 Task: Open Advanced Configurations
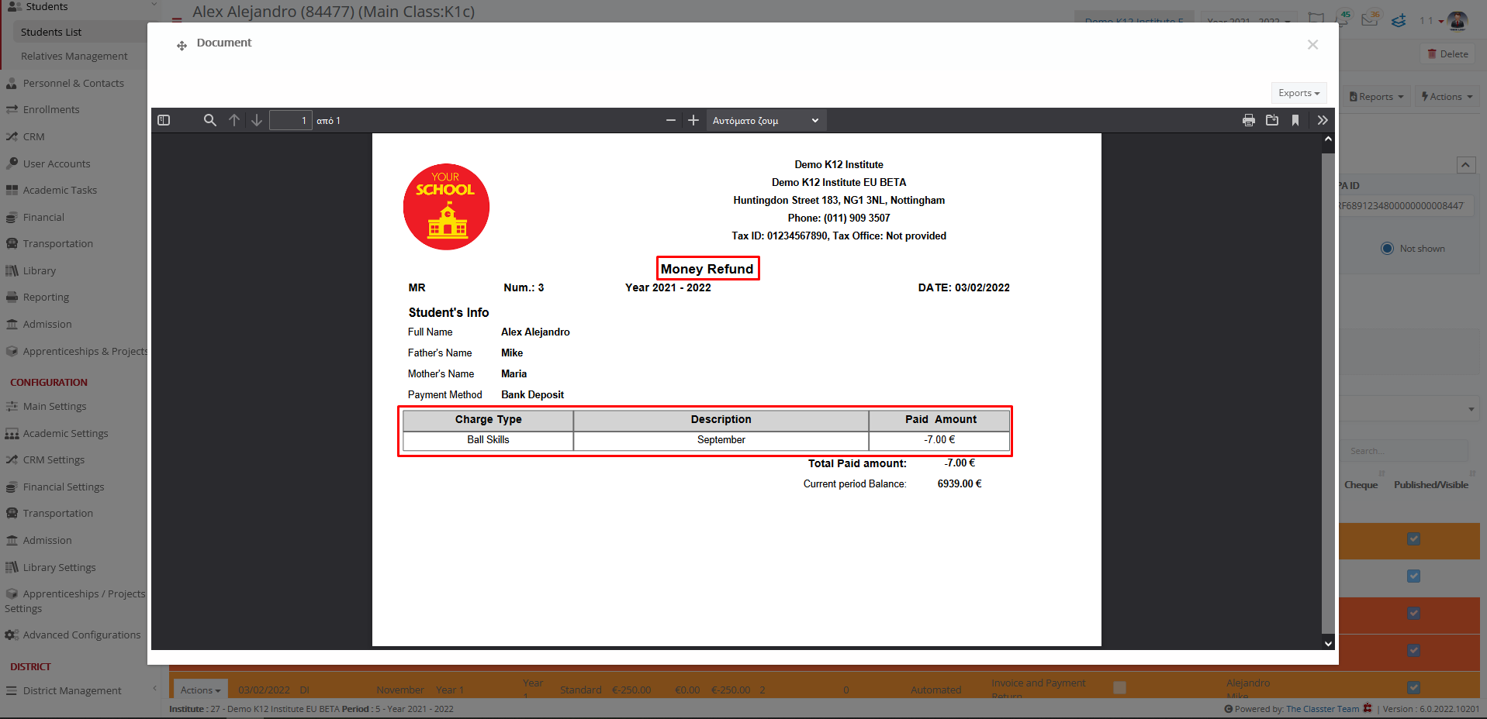coord(81,635)
